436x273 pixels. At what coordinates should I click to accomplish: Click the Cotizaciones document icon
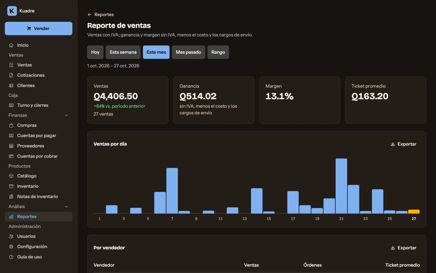click(x=11, y=75)
